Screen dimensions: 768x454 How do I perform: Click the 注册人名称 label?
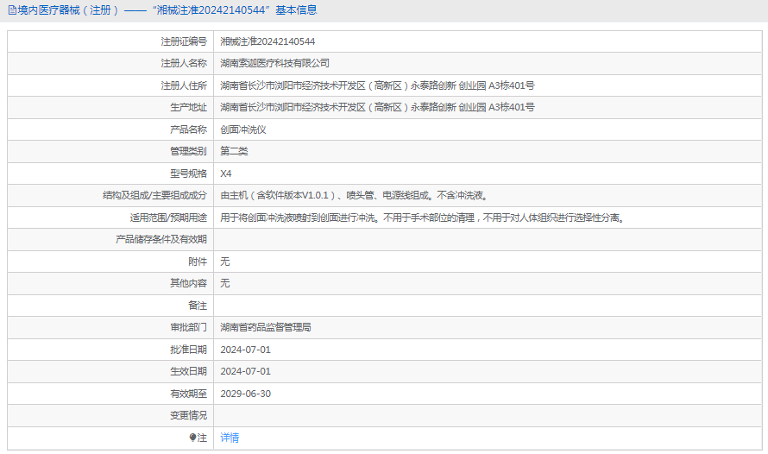point(184,63)
